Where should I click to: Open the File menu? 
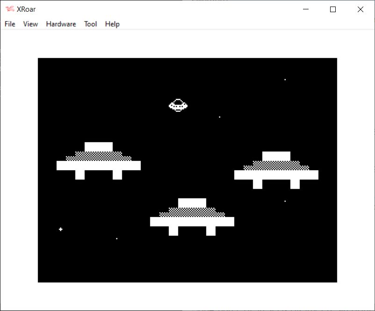point(10,24)
